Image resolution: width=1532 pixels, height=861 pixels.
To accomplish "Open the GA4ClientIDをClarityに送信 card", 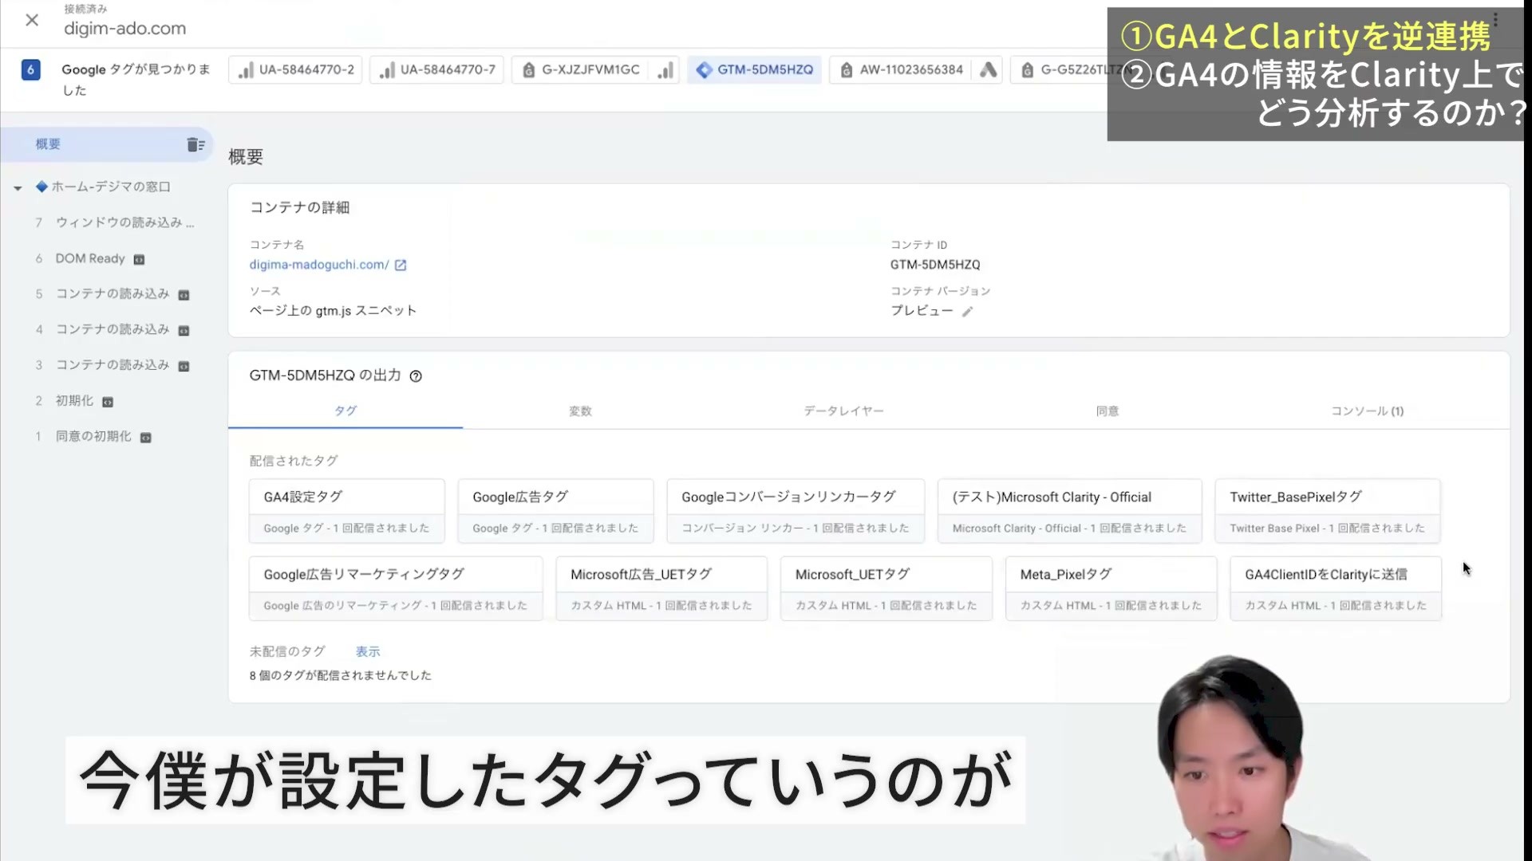I will (1336, 588).
